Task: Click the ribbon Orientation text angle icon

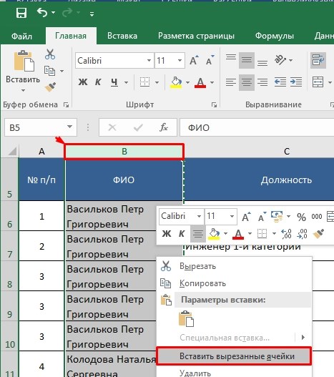Action: pos(280,60)
